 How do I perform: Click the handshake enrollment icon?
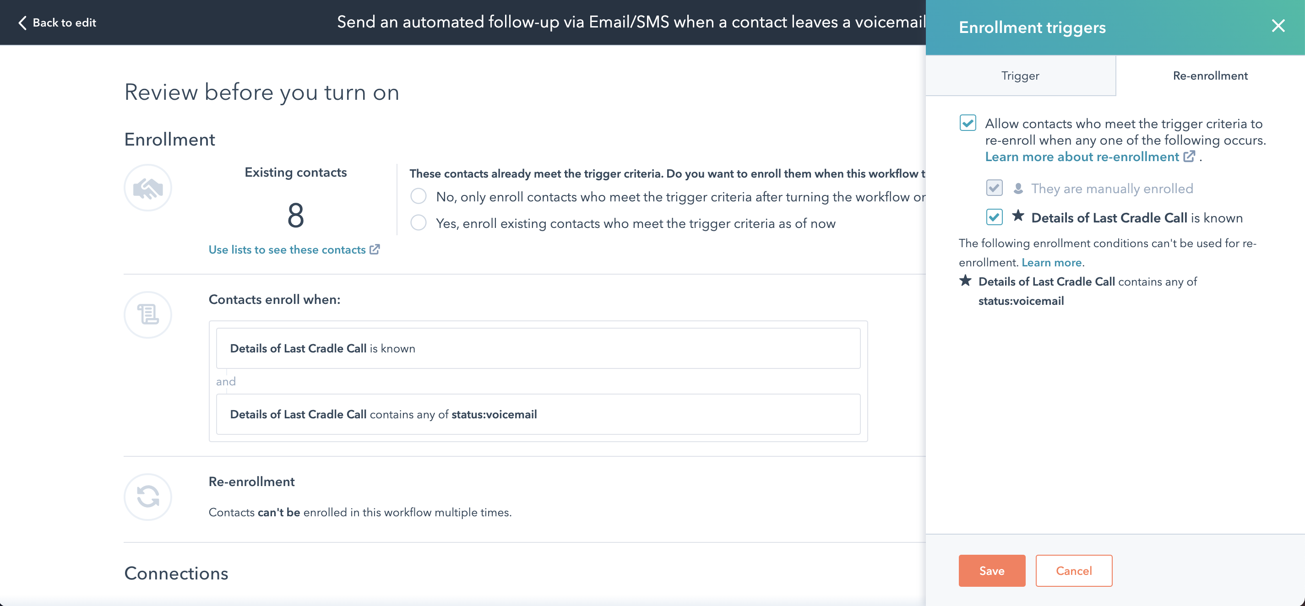click(x=148, y=188)
